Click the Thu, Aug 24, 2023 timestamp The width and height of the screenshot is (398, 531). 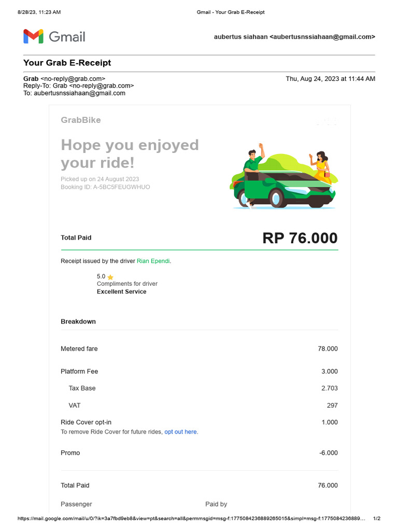point(330,79)
